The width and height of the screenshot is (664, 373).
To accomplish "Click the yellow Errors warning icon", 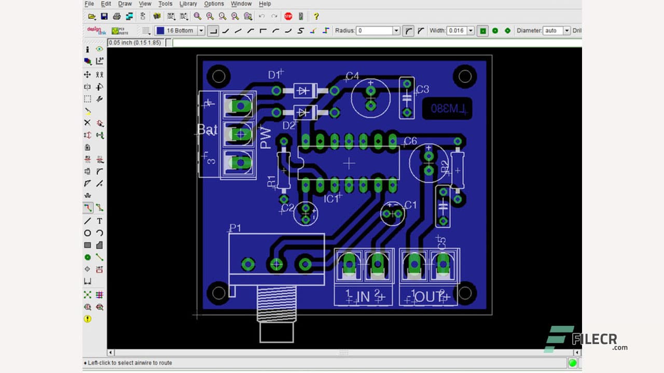I will coord(87,319).
